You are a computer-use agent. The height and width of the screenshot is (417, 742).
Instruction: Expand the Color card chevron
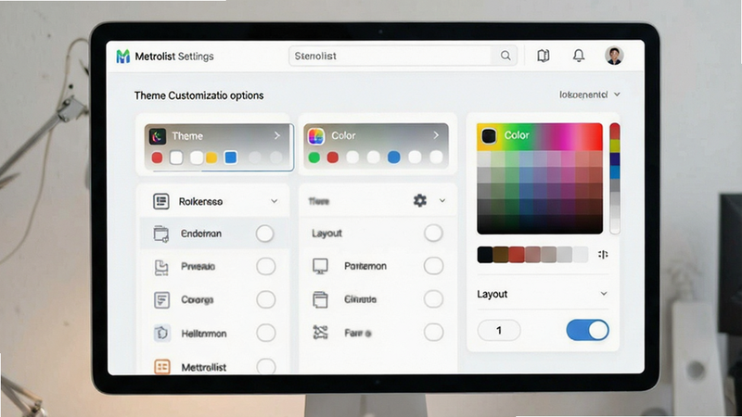[436, 135]
